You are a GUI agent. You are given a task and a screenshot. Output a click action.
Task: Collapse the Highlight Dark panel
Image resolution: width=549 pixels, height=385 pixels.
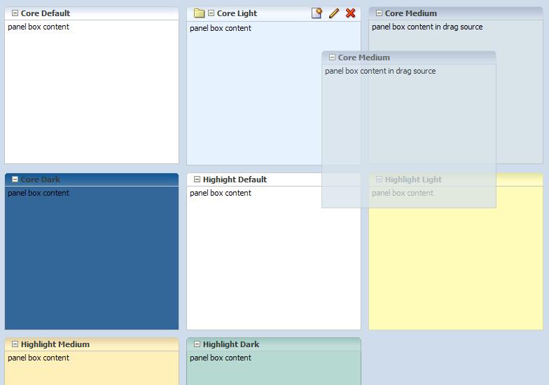[x=197, y=344]
